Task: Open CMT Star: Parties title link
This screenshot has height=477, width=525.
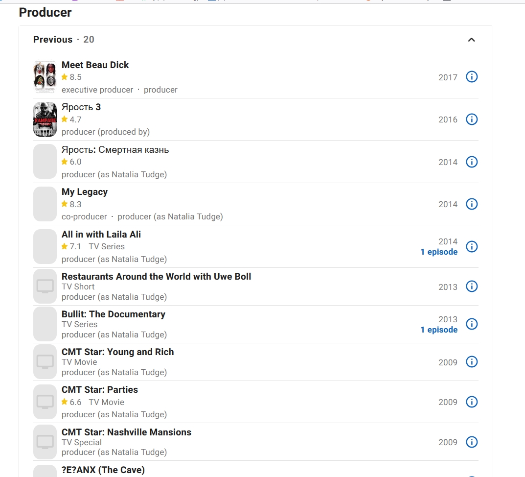Action: 100,390
